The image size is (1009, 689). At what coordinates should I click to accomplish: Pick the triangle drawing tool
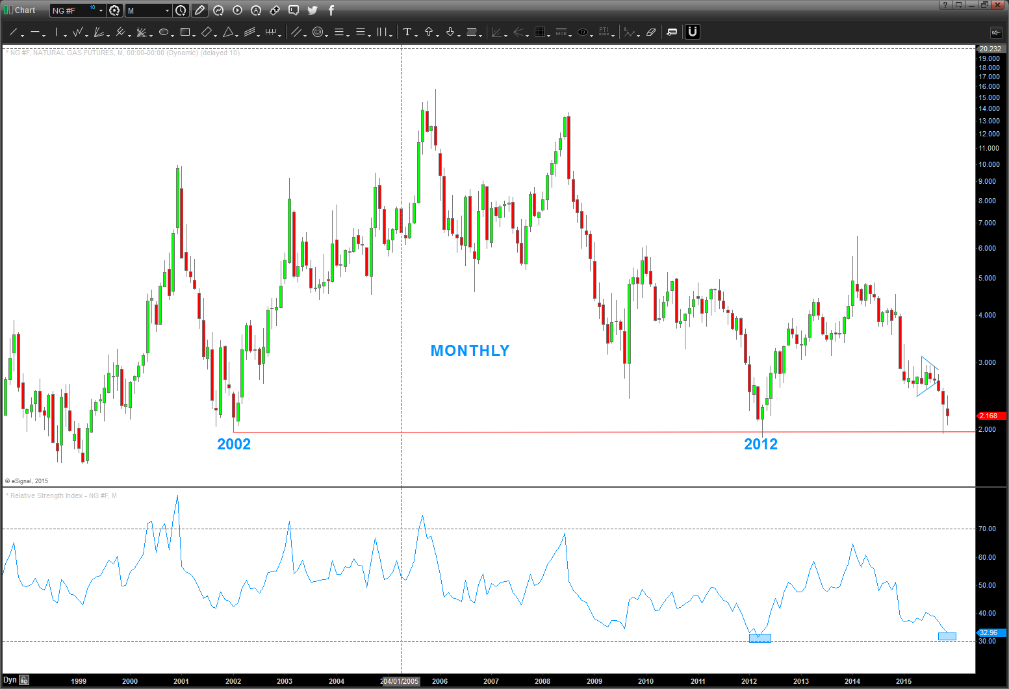[x=228, y=32]
